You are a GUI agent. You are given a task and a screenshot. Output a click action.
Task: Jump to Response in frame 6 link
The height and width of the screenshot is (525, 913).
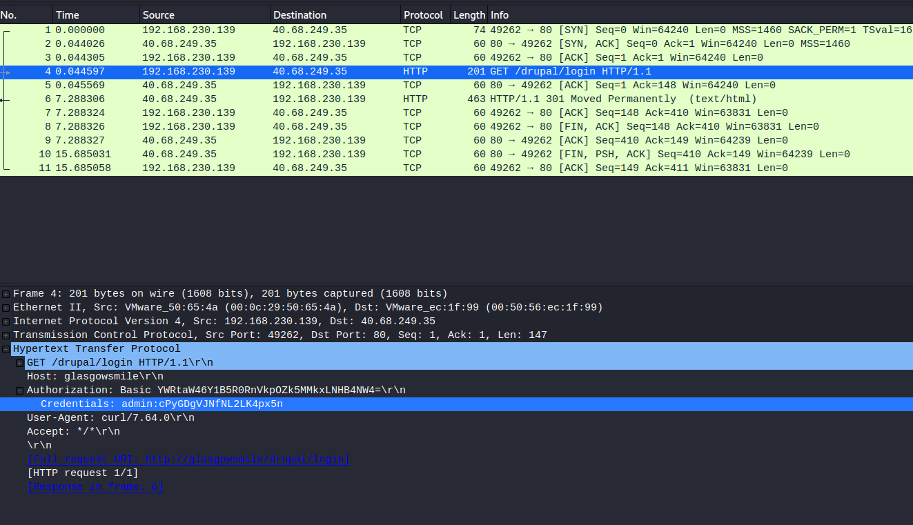[x=95, y=487]
